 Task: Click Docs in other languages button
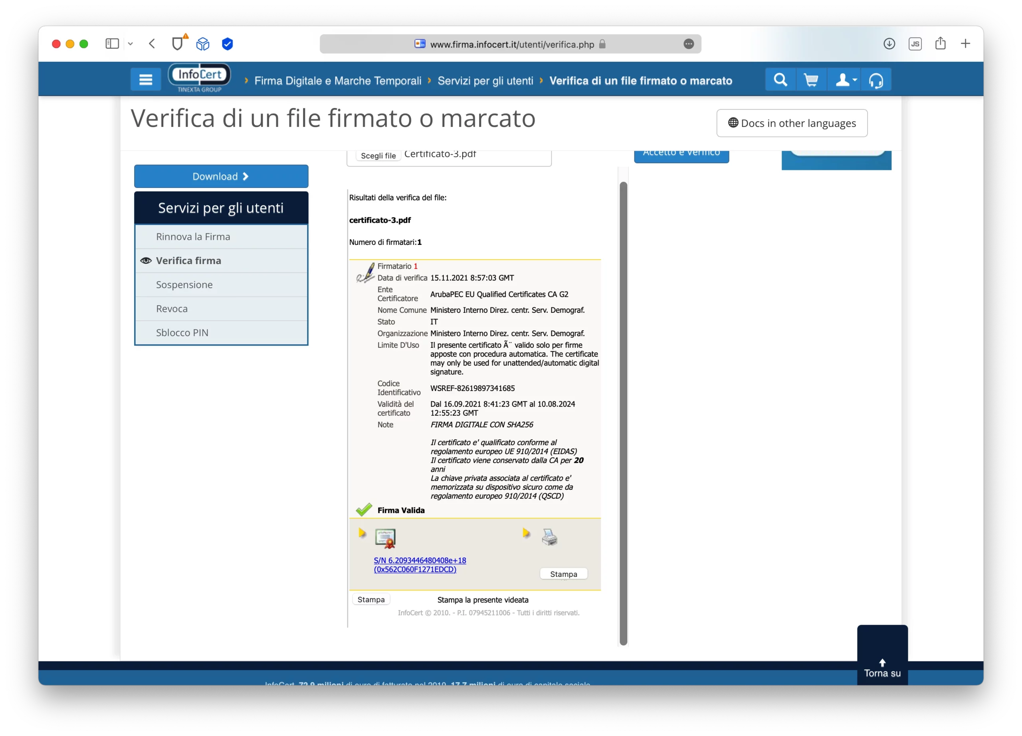coord(792,123)
